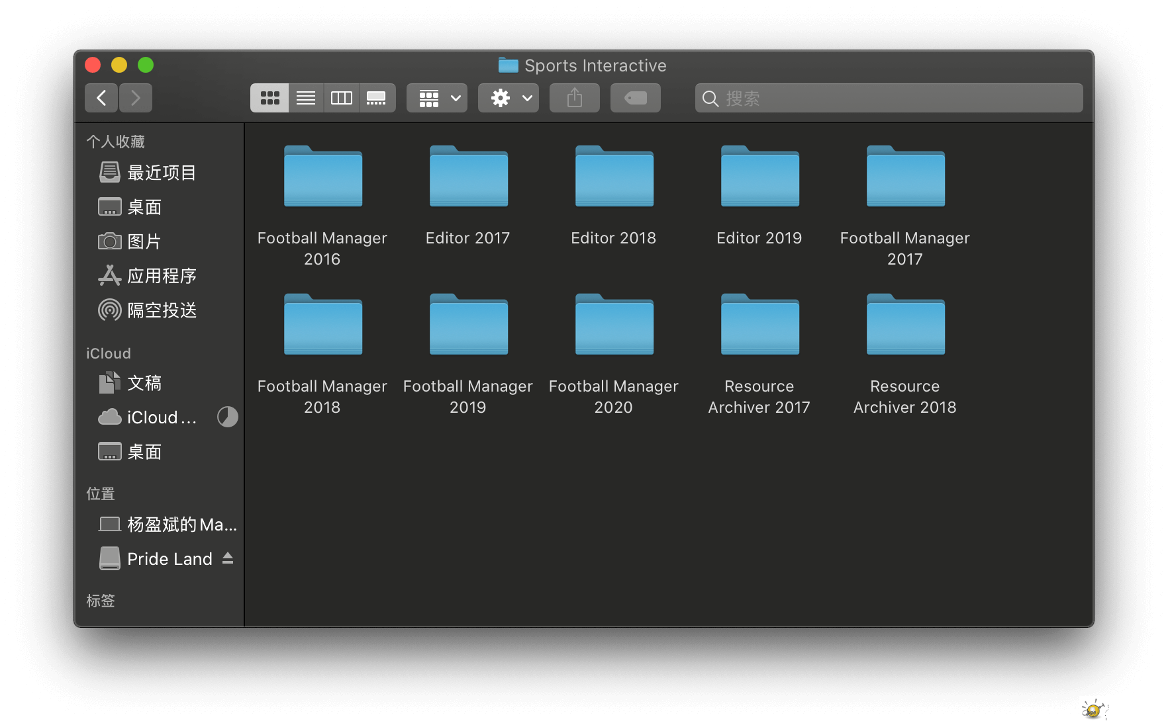The width and height of the screenshot is (1168, 725).
Task: Close the Finder window with red button
Action: 93,65
